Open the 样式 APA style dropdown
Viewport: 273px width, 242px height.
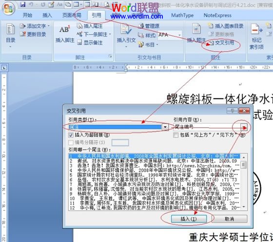(x=179, y=35)
